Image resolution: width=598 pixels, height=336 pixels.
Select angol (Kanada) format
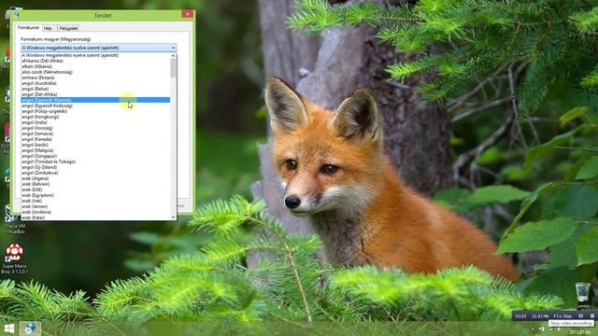pos(95,139)
